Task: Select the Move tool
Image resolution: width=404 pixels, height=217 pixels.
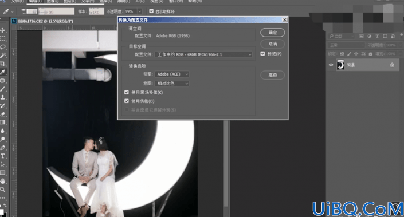Action: (x=3, y=30)
